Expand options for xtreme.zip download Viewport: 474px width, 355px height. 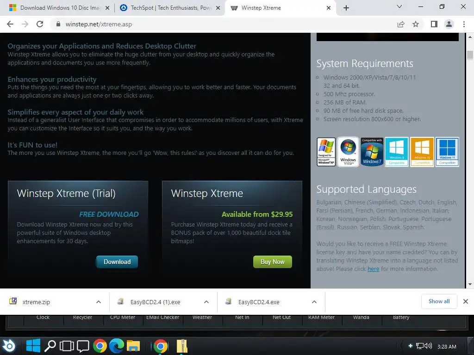(x=99, y=302)
